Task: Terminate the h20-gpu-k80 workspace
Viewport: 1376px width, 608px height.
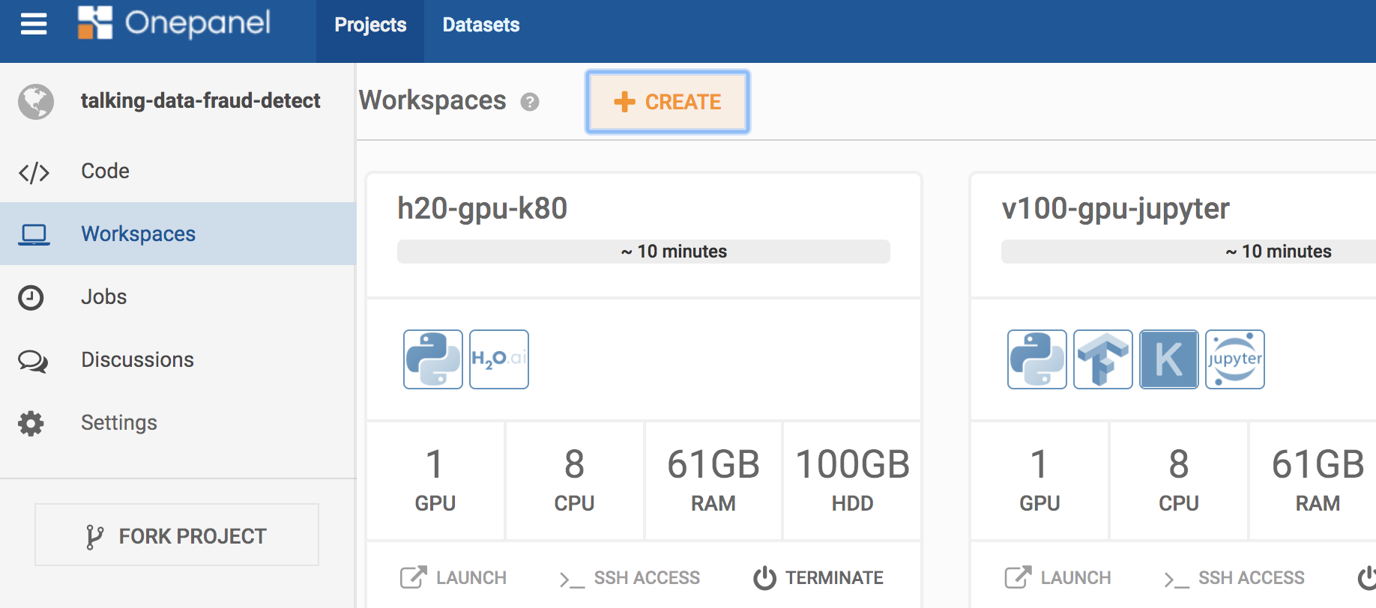Action: (818, 577)
